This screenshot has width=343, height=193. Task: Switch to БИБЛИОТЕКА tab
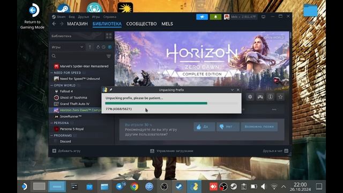coord(107,24)
